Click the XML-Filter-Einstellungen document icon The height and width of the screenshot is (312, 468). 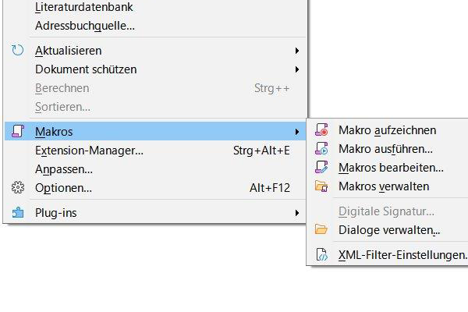[321, 255]
